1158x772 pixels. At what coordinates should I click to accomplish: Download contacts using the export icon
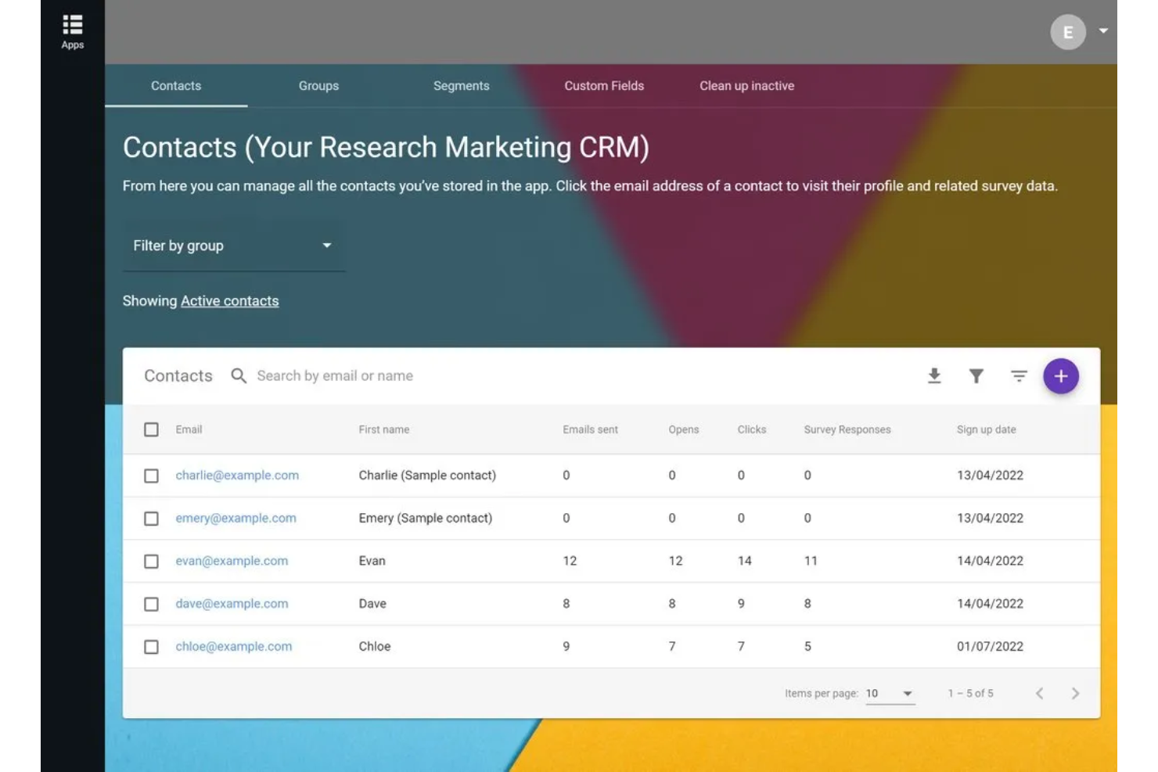pos(934,376)
